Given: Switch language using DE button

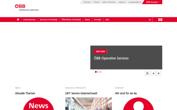Looking at the screenshot, I should 160,20.
